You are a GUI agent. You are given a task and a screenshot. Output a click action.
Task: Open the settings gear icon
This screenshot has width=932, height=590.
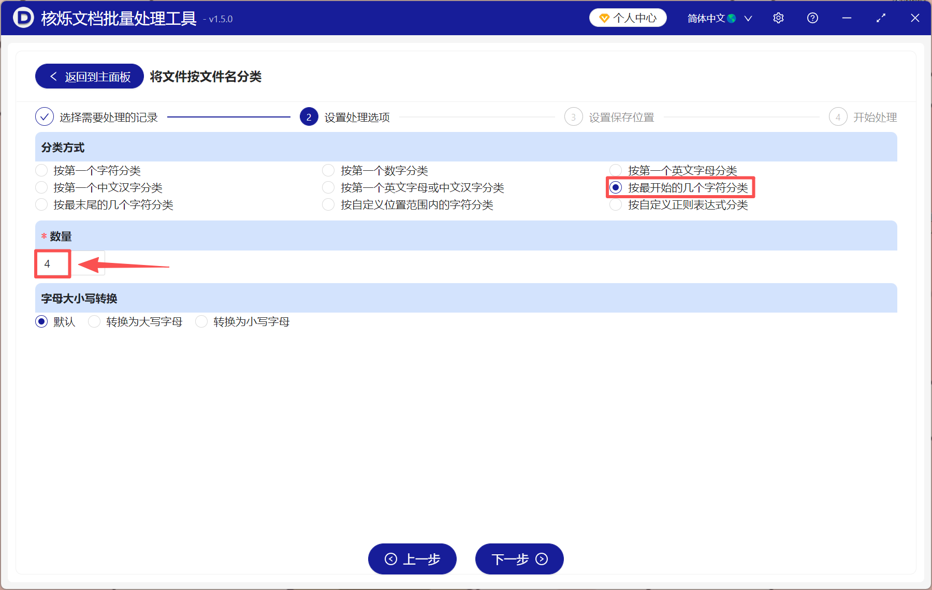(778, 18)
